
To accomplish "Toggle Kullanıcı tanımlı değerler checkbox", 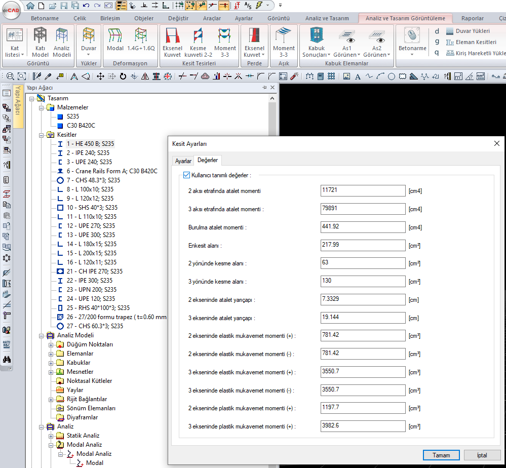I will (186, 175).
